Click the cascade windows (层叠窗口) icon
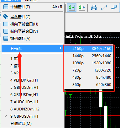 point(6,17)
